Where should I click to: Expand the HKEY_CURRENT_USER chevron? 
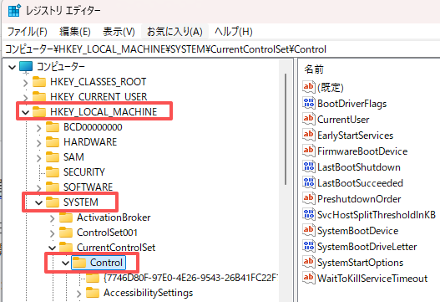(26, 98)
